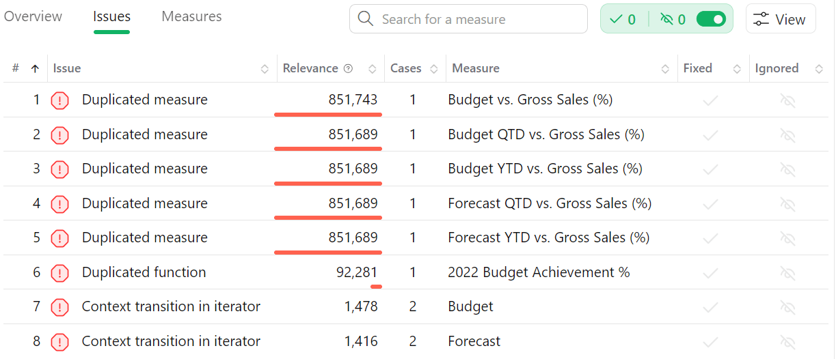
Task: Switch to the Overview tab
Action: tap(33, 16)
